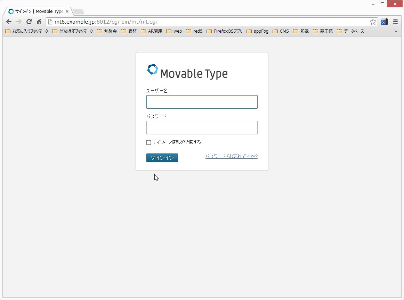This screenshot has width=404, height=300.
Task: Open the 素材 bookmark folder
Action: coord(129,31)
